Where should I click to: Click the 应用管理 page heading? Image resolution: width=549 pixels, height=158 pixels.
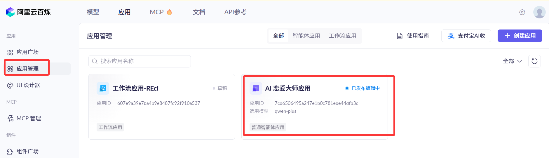tap(100, 36)
